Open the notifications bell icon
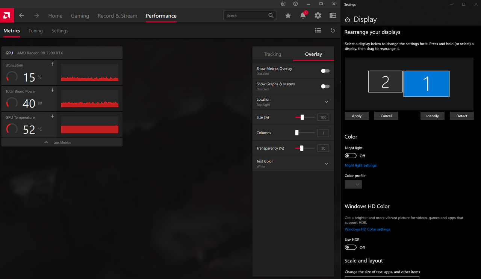Screen dimensions: 481x279 [303, 16]
